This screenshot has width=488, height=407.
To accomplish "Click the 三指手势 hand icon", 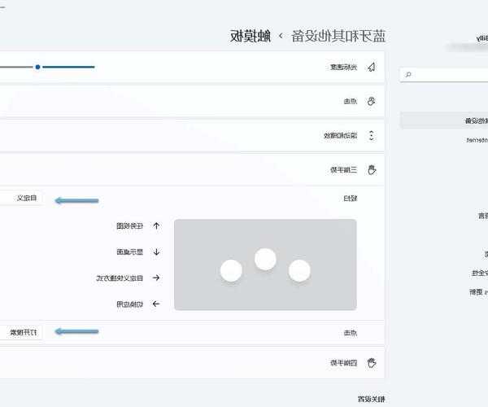I will (372, 169).
